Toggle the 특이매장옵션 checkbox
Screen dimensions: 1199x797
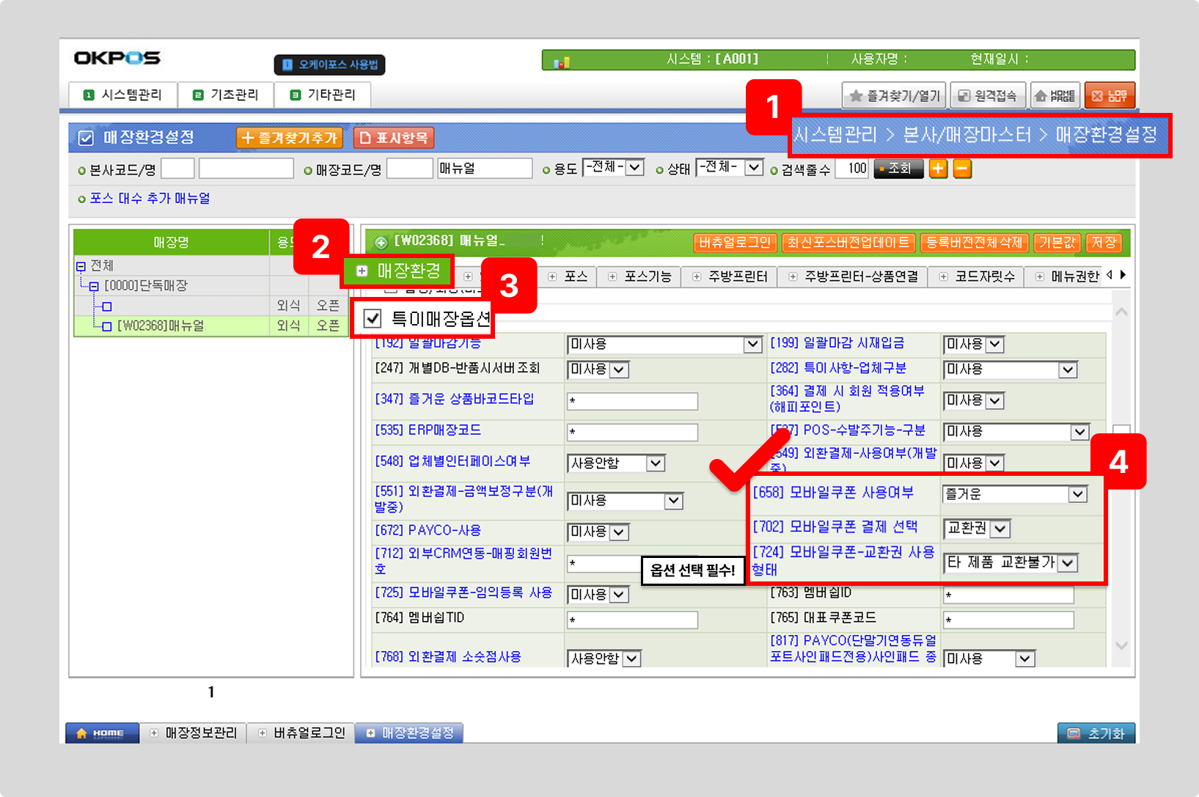click(x=373, y=318)
